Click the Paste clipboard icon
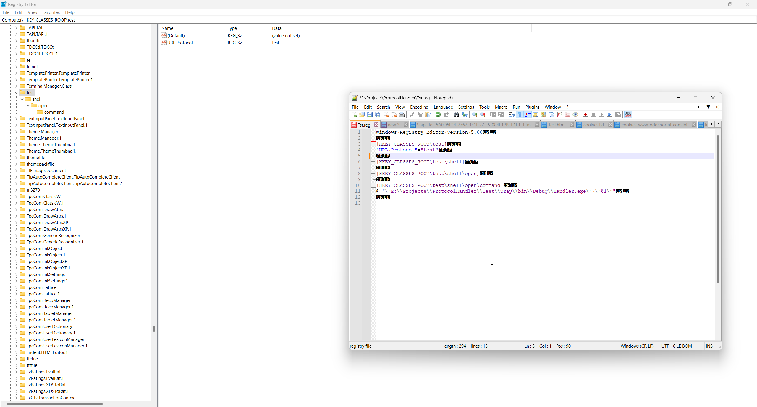This screenshot has height=407, width=757. click(x=428, y=115)
